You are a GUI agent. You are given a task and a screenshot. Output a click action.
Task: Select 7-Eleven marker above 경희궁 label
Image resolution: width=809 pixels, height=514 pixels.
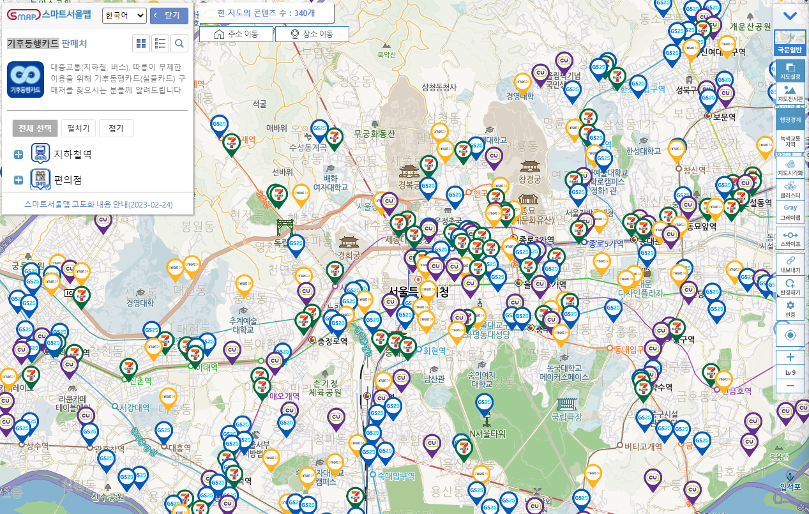click(335, 272)
